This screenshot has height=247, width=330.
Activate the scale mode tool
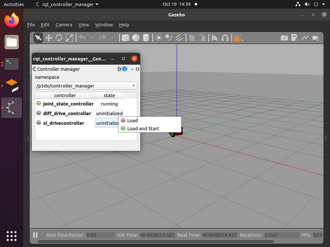point(69,38)
